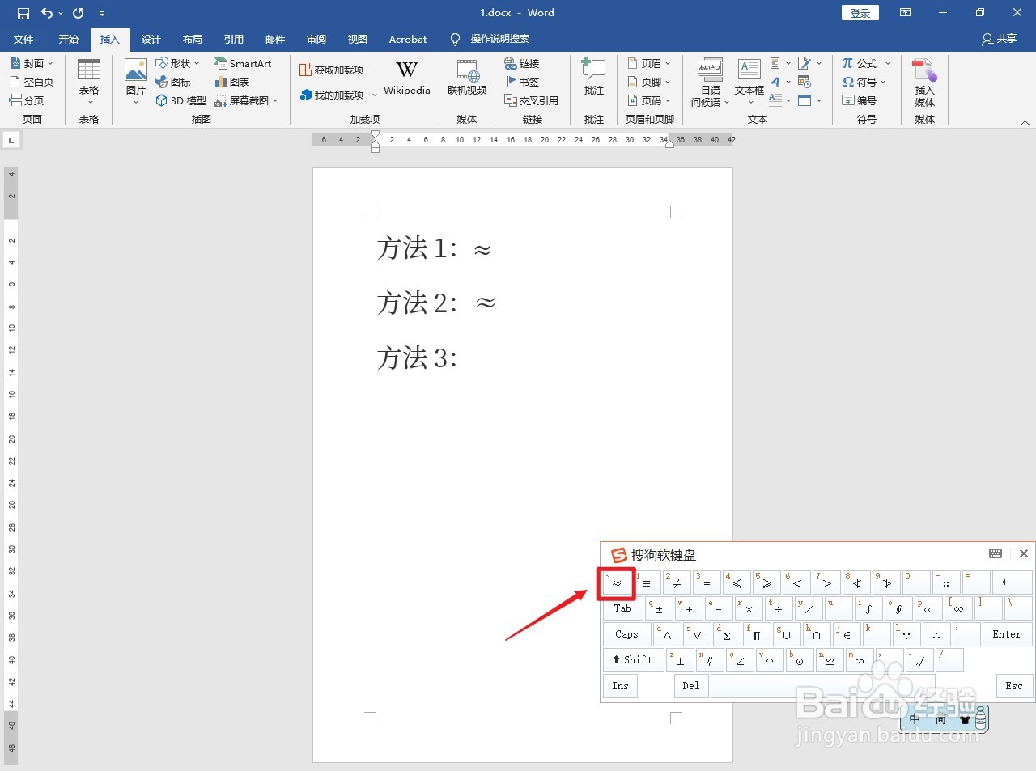The image size is (1036, 771).
Task: Toggle Caps key on Sogou soft keyboard
Action: click(626, 634)
